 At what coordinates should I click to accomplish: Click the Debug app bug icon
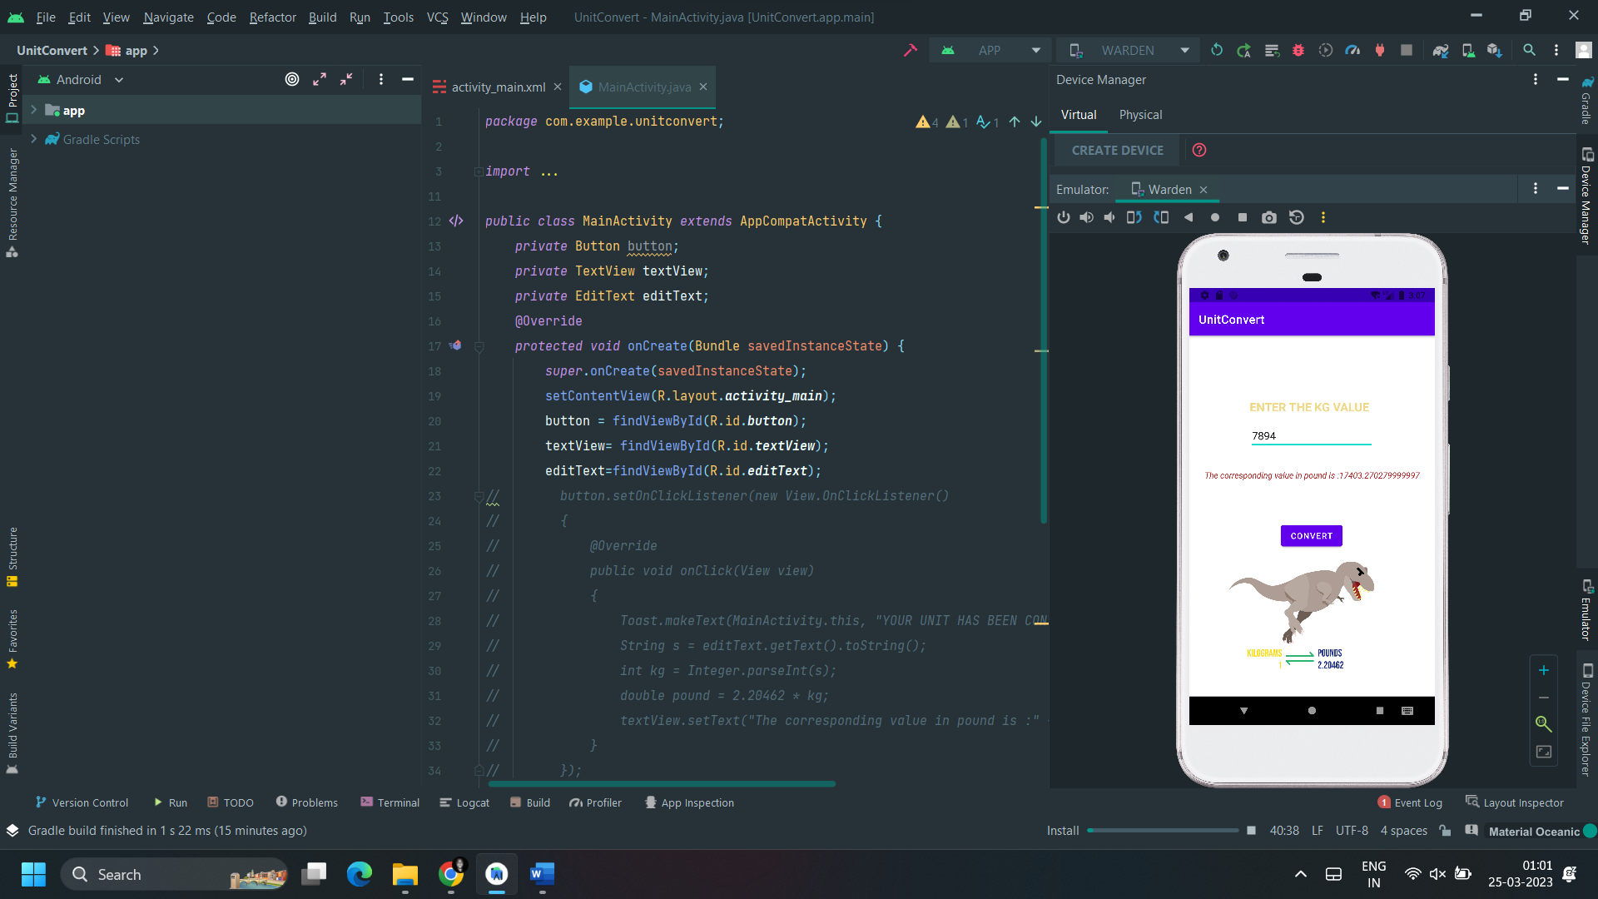click(1298, 51)
